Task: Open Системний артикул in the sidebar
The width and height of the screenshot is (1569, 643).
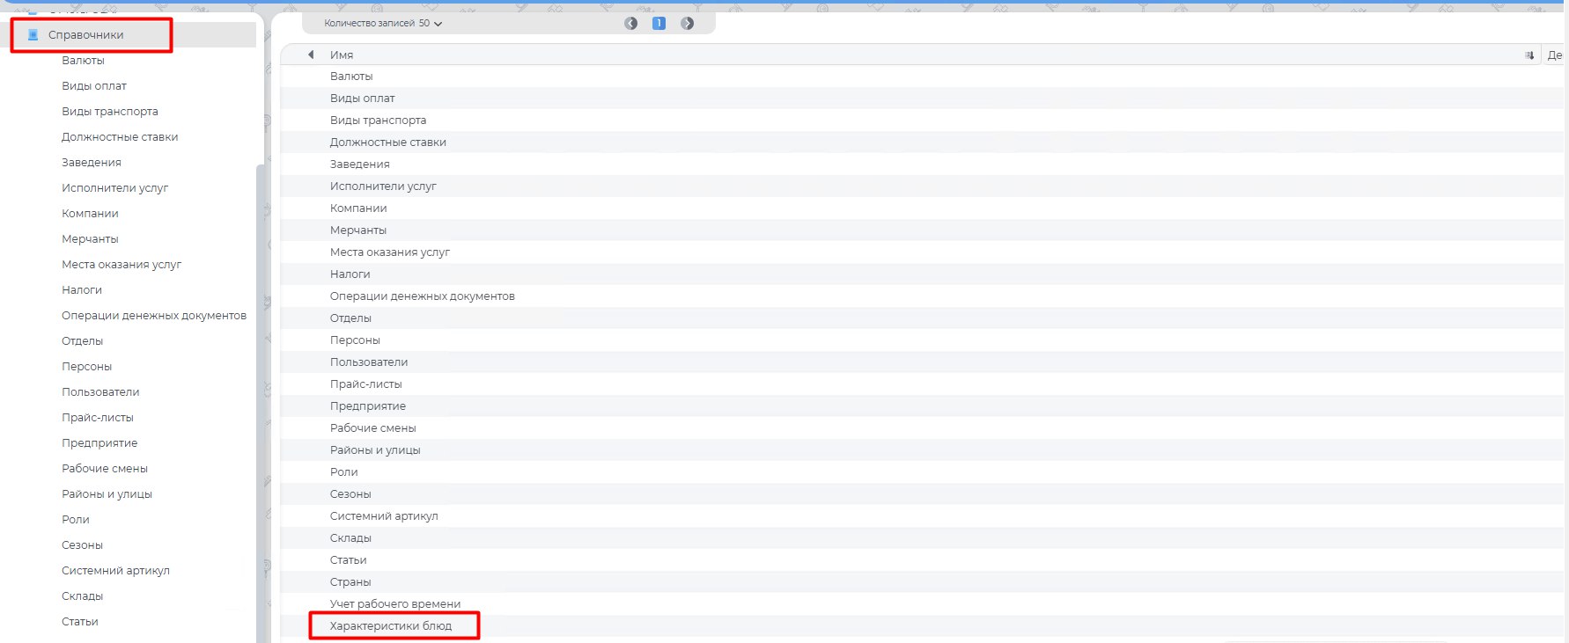Action: tap(115, 571)
